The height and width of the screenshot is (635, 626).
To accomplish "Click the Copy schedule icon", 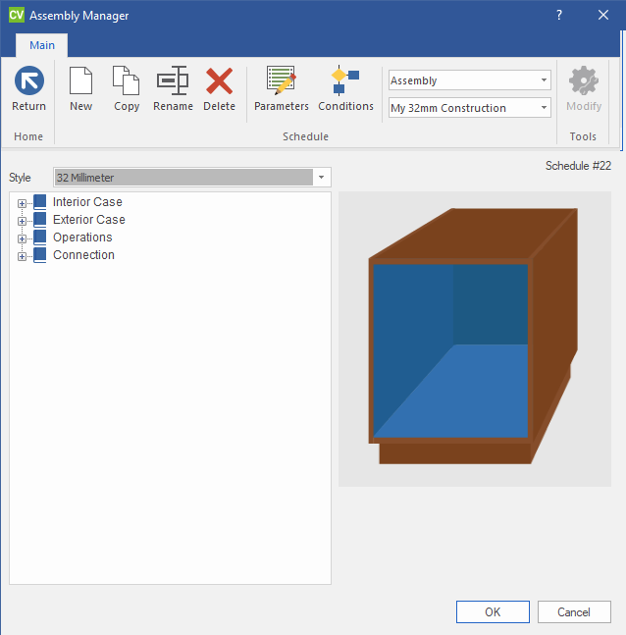I will click(127, 81).
